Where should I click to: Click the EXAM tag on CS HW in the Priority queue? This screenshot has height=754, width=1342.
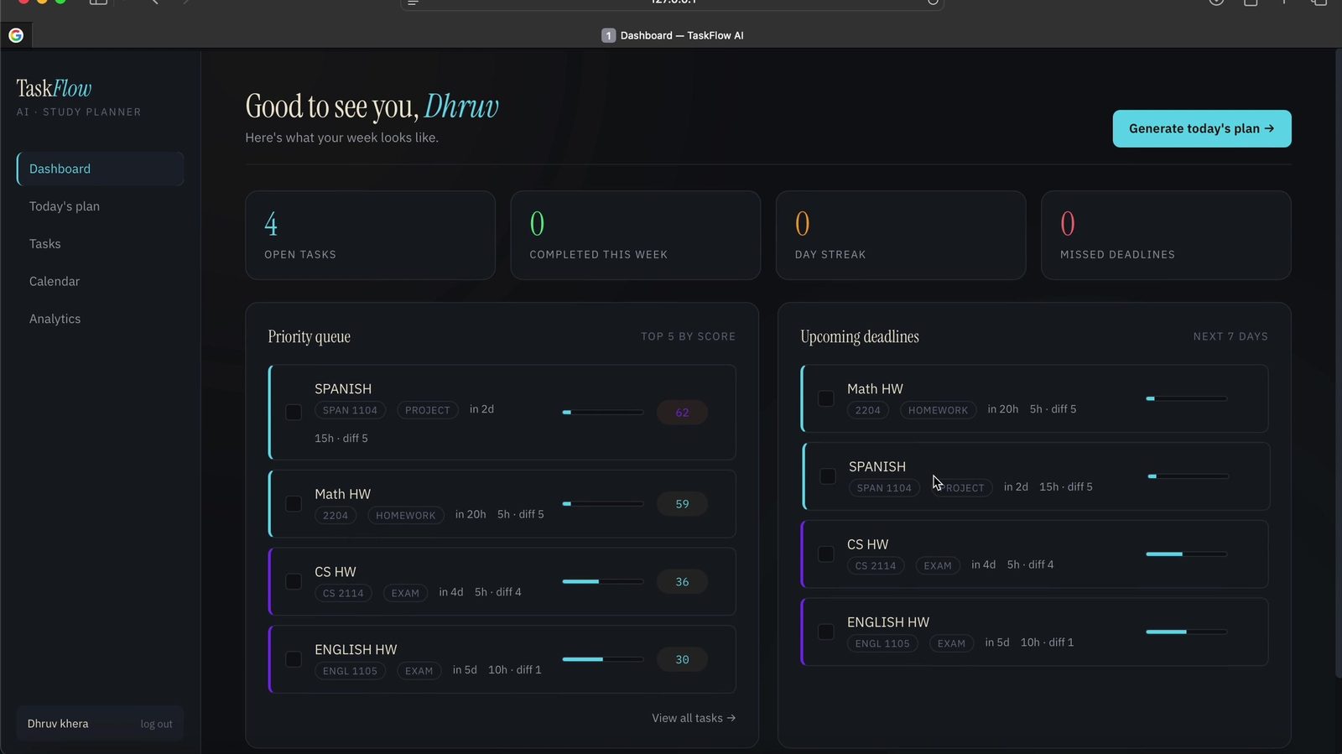(405, 593)
